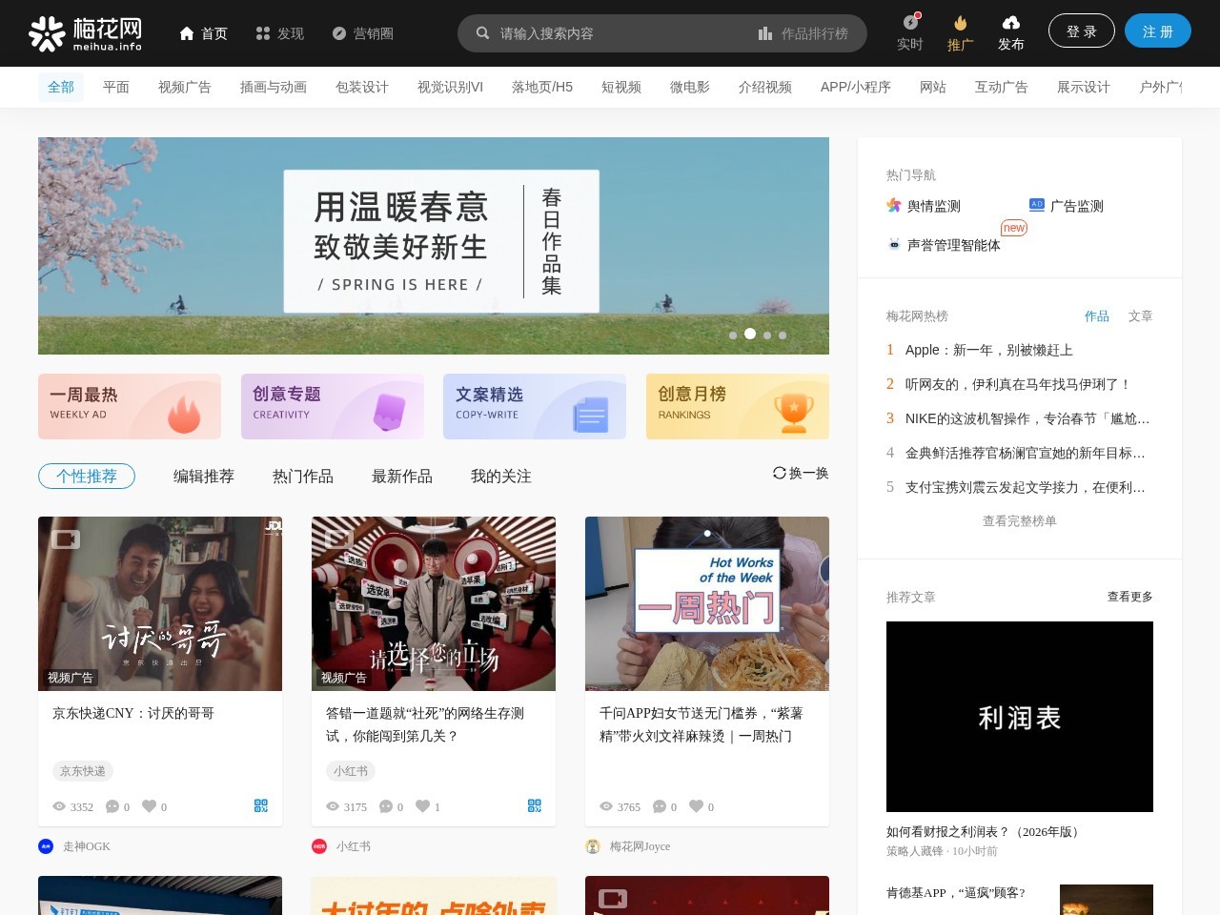Switch to 编辑推荐 tab
This screenshot has height=915, width=1220.
click(x=203, y=476)
